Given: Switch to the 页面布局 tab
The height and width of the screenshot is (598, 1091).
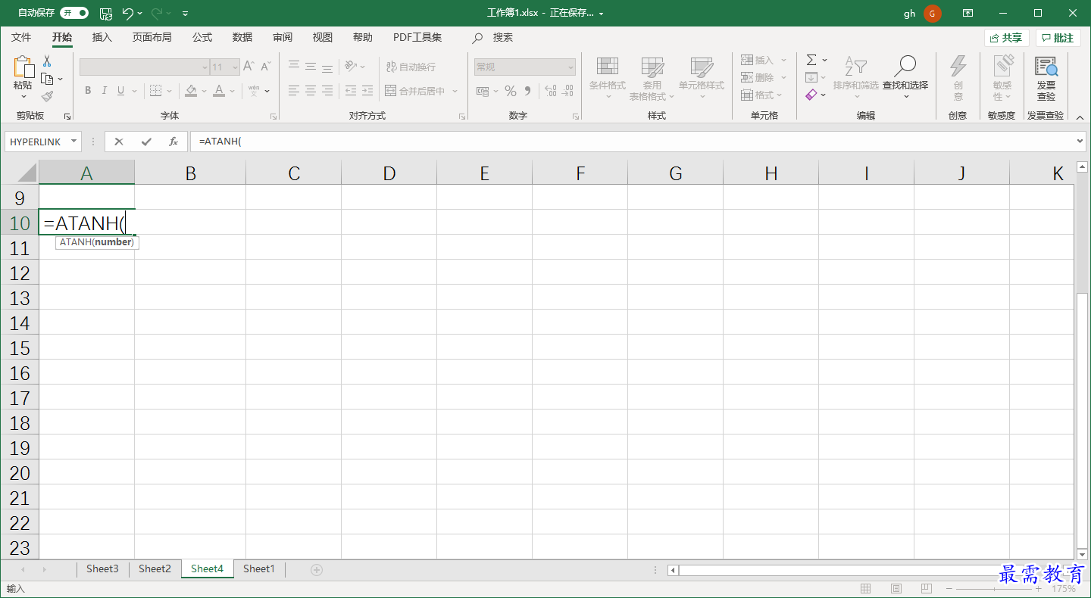Looking at the screenshot, I should [152, 37].
